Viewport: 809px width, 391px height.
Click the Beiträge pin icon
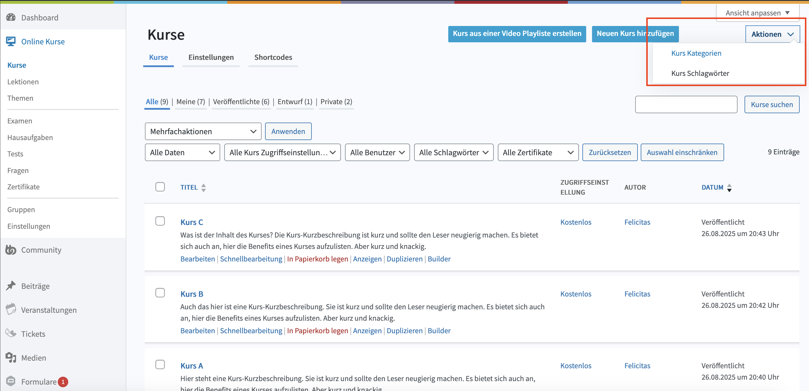pos(11,286)
